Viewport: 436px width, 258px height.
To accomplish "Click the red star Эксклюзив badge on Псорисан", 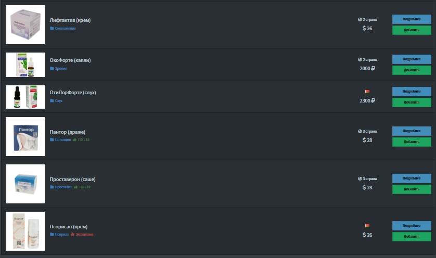I will point(82,235).
